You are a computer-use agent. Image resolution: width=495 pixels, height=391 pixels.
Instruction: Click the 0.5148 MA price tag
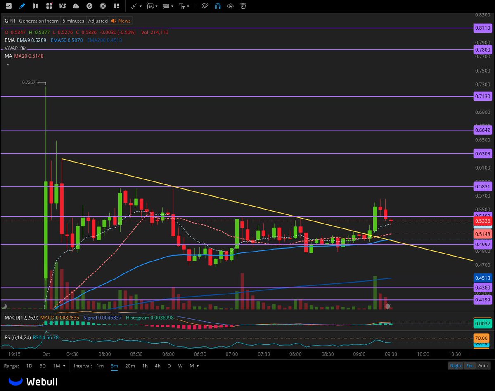click(483, 234)
